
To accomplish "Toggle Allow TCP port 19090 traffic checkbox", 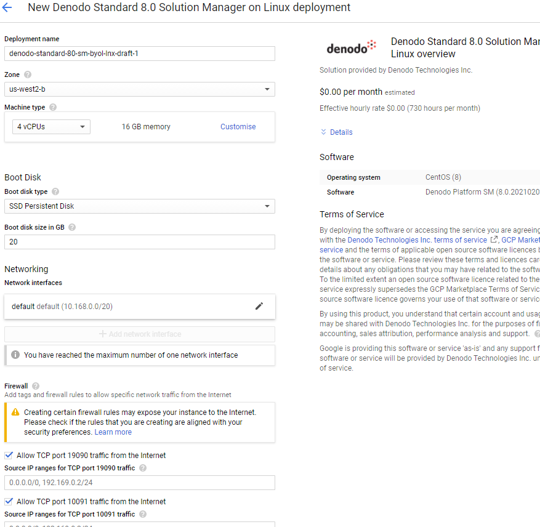I will click(9, 456).
